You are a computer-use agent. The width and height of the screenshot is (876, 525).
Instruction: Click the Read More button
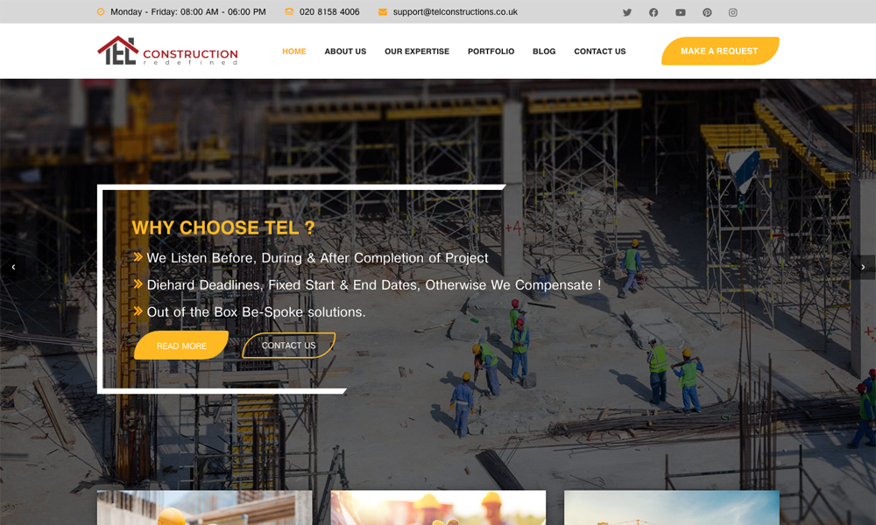[181, 346]
